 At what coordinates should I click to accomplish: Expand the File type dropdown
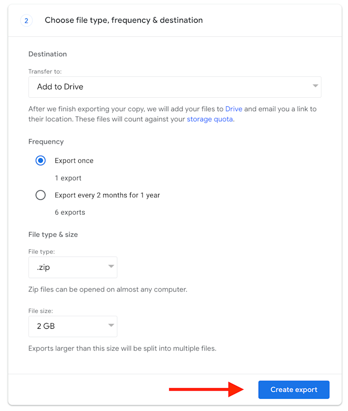[x=72, y=267]
